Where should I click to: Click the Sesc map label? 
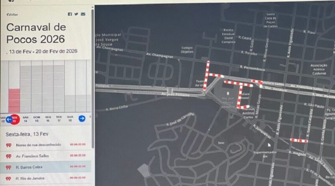pyautogui.click(x=221, y=143)
